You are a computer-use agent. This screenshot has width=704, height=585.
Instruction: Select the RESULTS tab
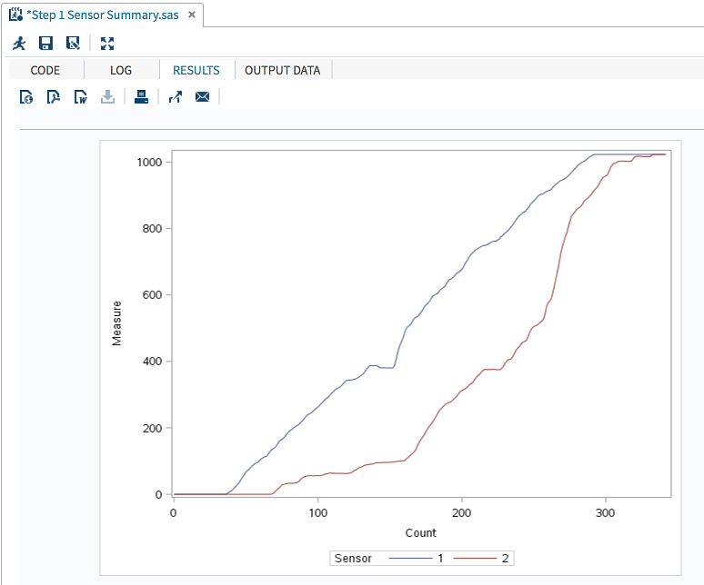[196, 70]
